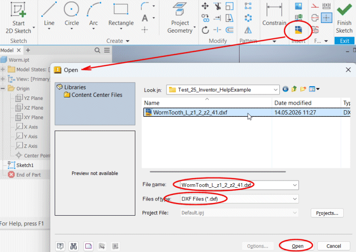The height and width of the screenshot is (252, 356).
Task: Select the Stretch tool in Modify panel
Action: (229, 18)
